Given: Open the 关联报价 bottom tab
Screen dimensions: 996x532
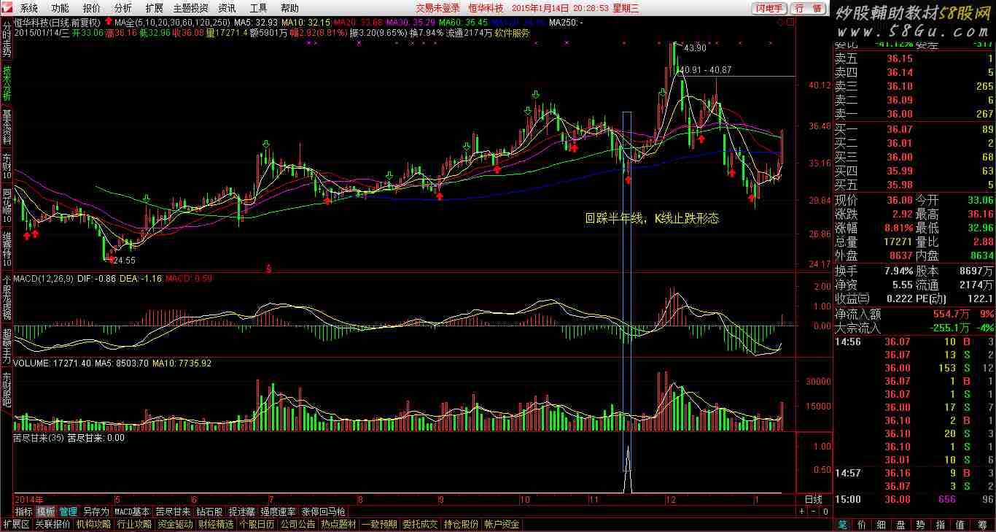Looking at the screenshot, I should 52,524.
